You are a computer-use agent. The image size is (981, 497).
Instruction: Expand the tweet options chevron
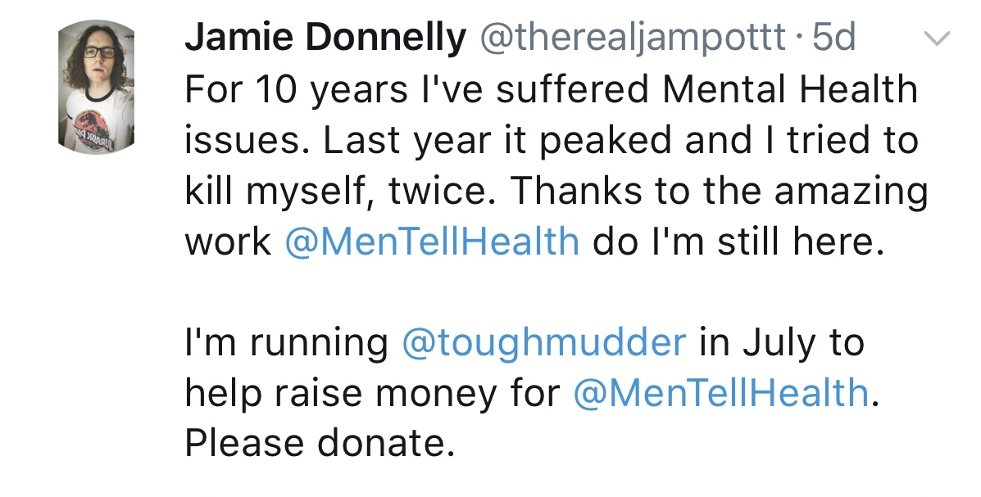click(x=938, y=38)
